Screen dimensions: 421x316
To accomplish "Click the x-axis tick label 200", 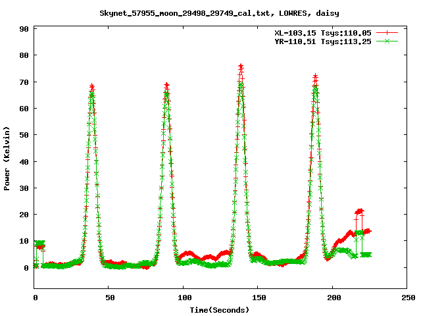I will coord(334,298).
